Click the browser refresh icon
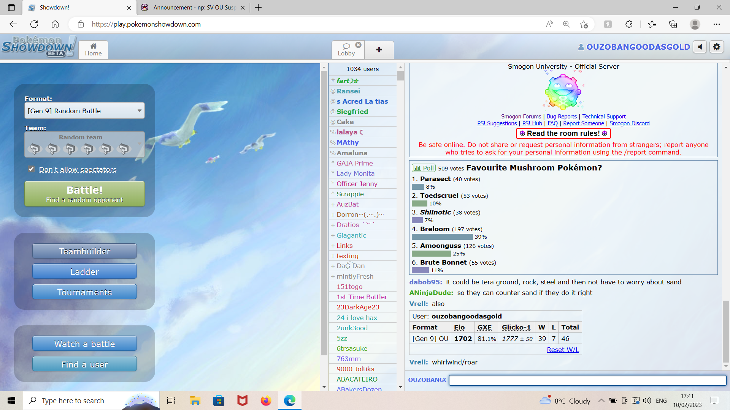This screenshot has width=730, height=410. point(34,24)
